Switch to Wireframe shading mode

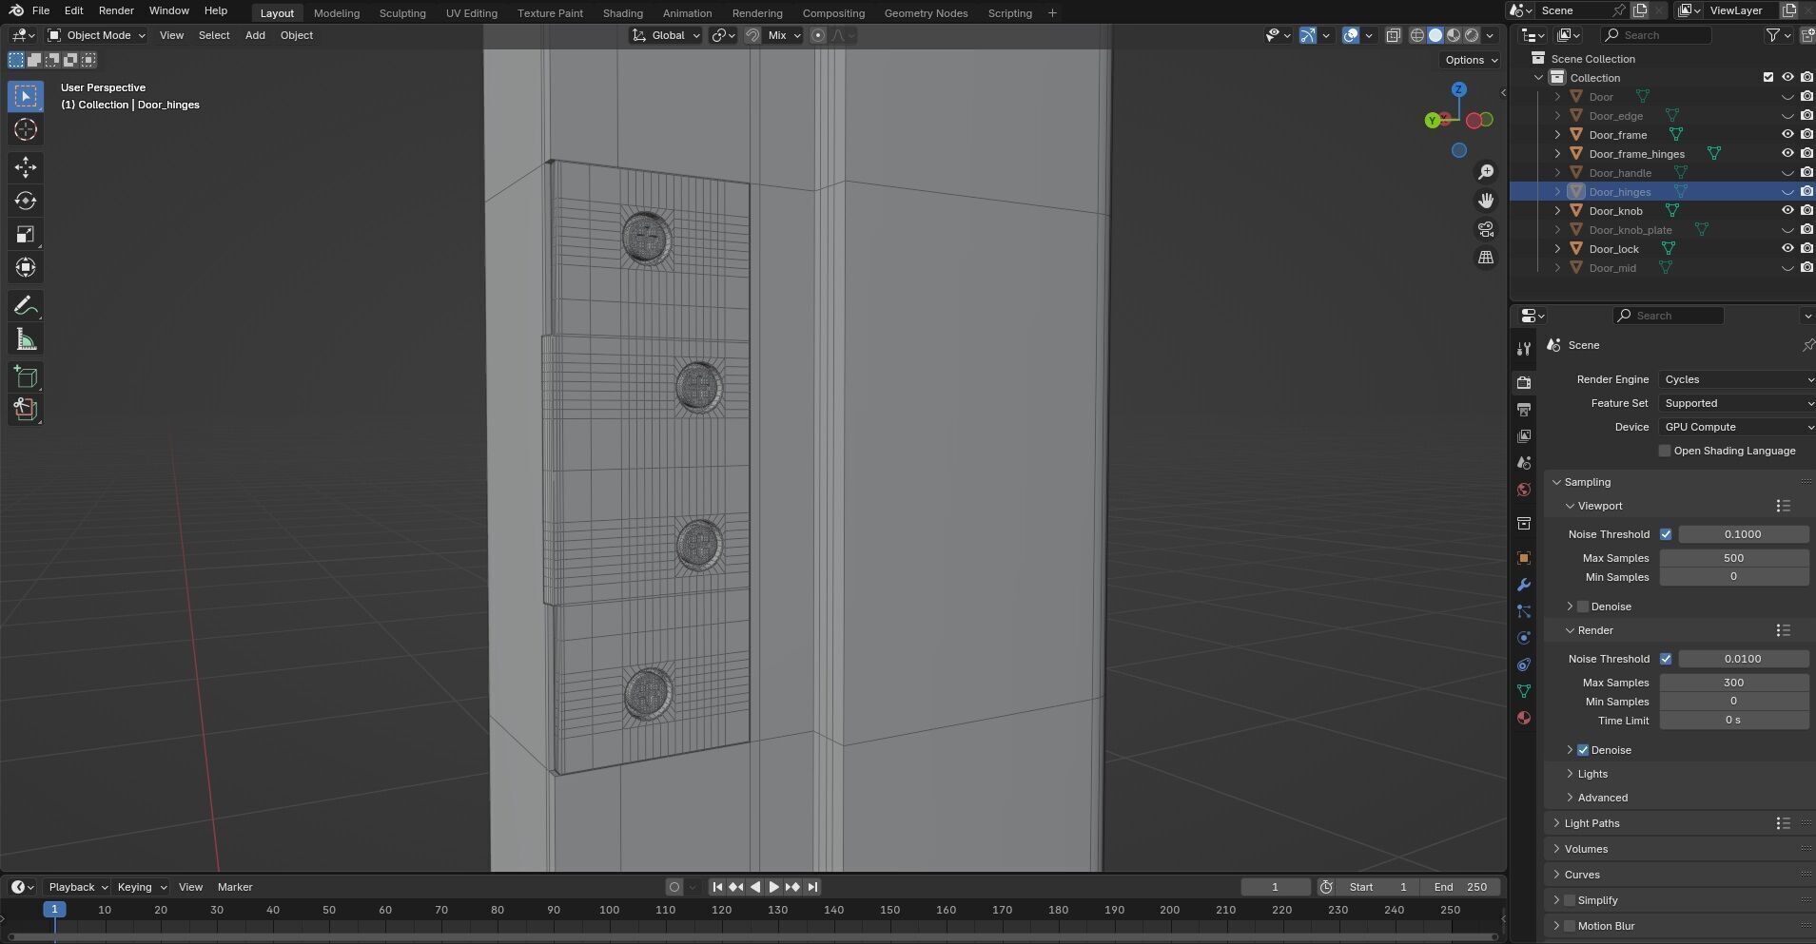[x=1417, y=35]
